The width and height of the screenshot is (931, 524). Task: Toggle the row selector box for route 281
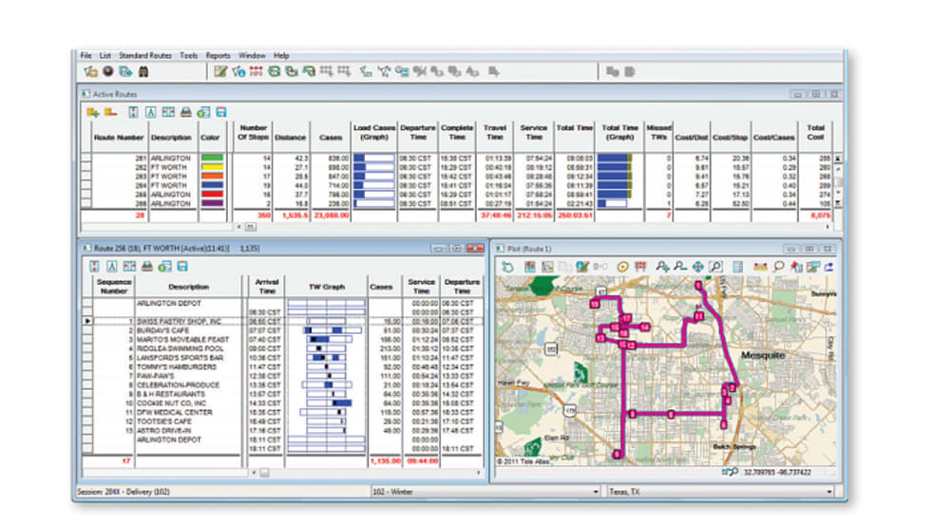click(x=85, y=159)
